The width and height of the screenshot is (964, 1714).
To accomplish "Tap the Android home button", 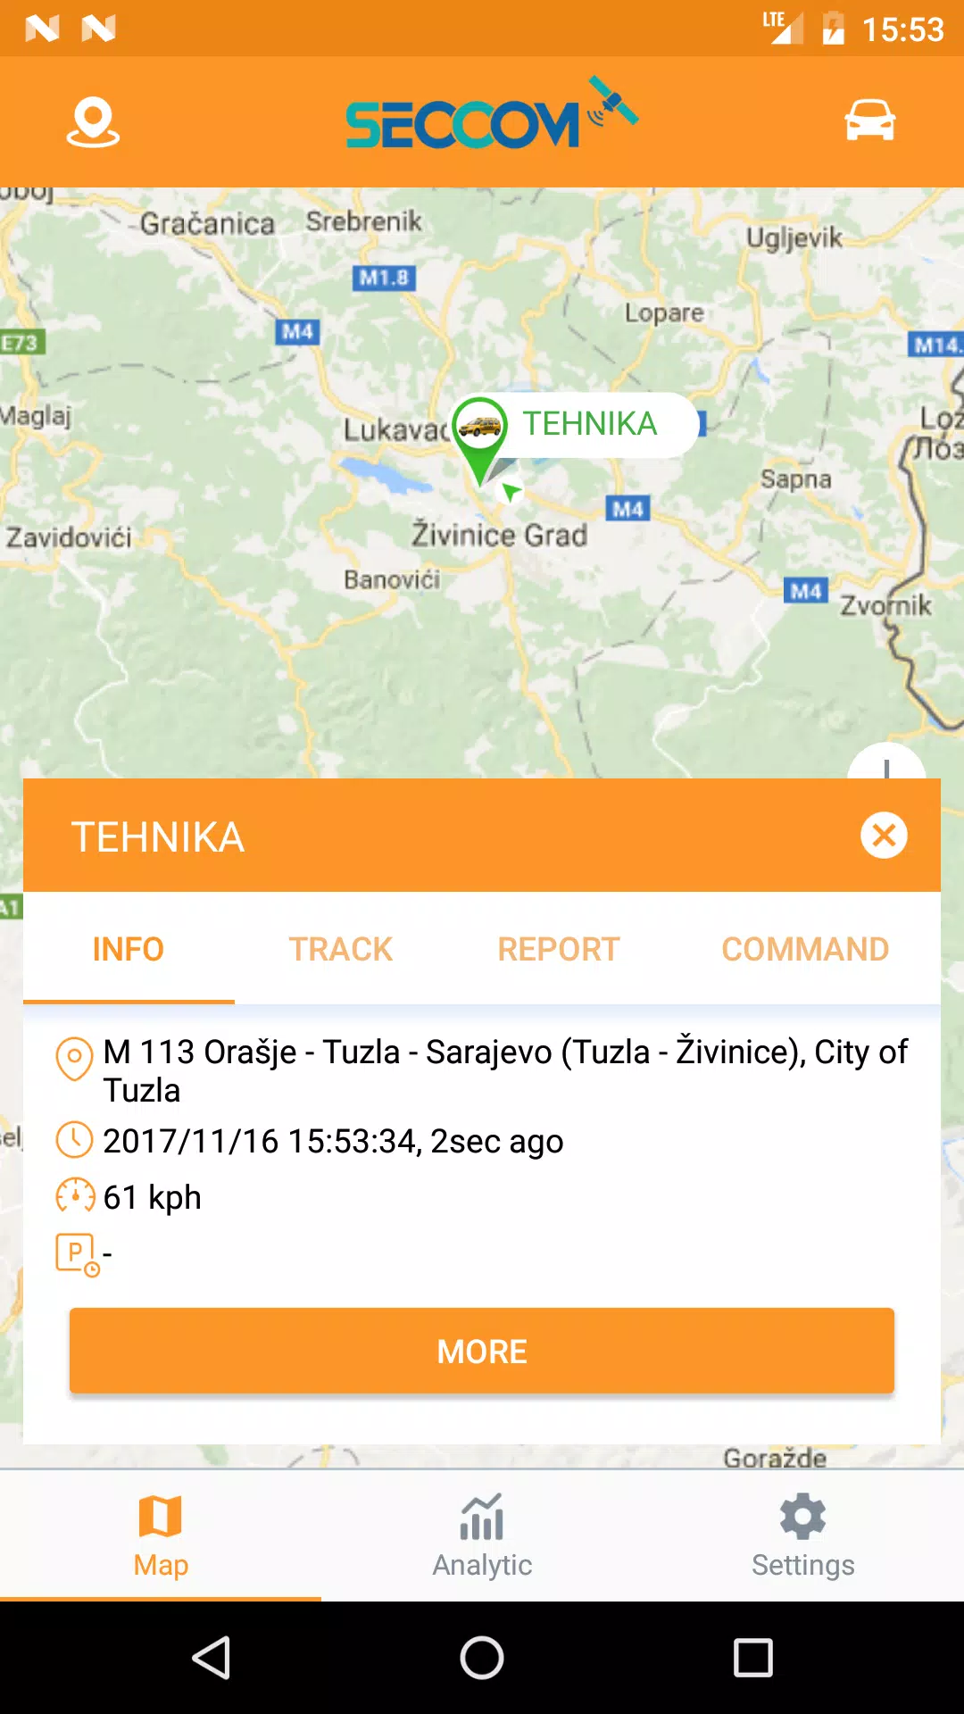I will pyautogui.click(x=482, y=1658).
